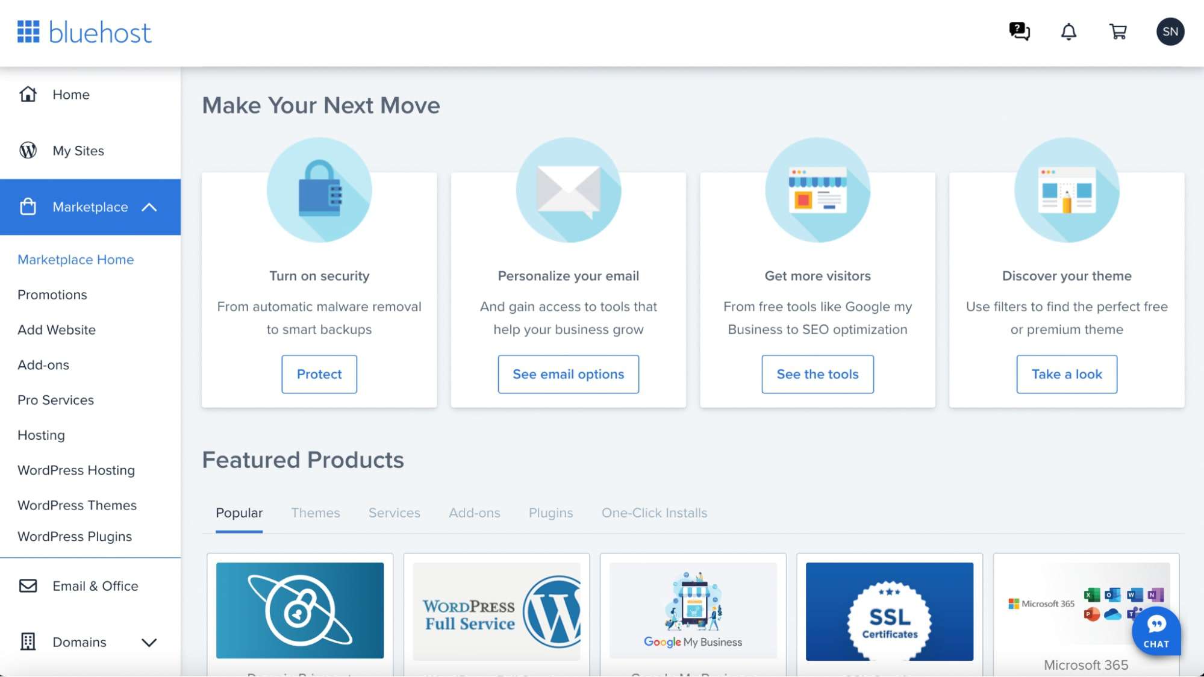Click the envelope email illustration
Viewport: 1204px width, 677px height.
point(569,190)
